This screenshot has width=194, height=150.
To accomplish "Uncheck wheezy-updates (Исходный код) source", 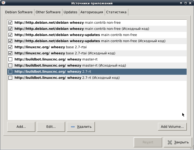I will point(10,41).
